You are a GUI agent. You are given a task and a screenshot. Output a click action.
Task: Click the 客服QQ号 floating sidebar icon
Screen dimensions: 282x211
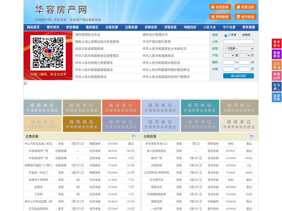point(277,76)
